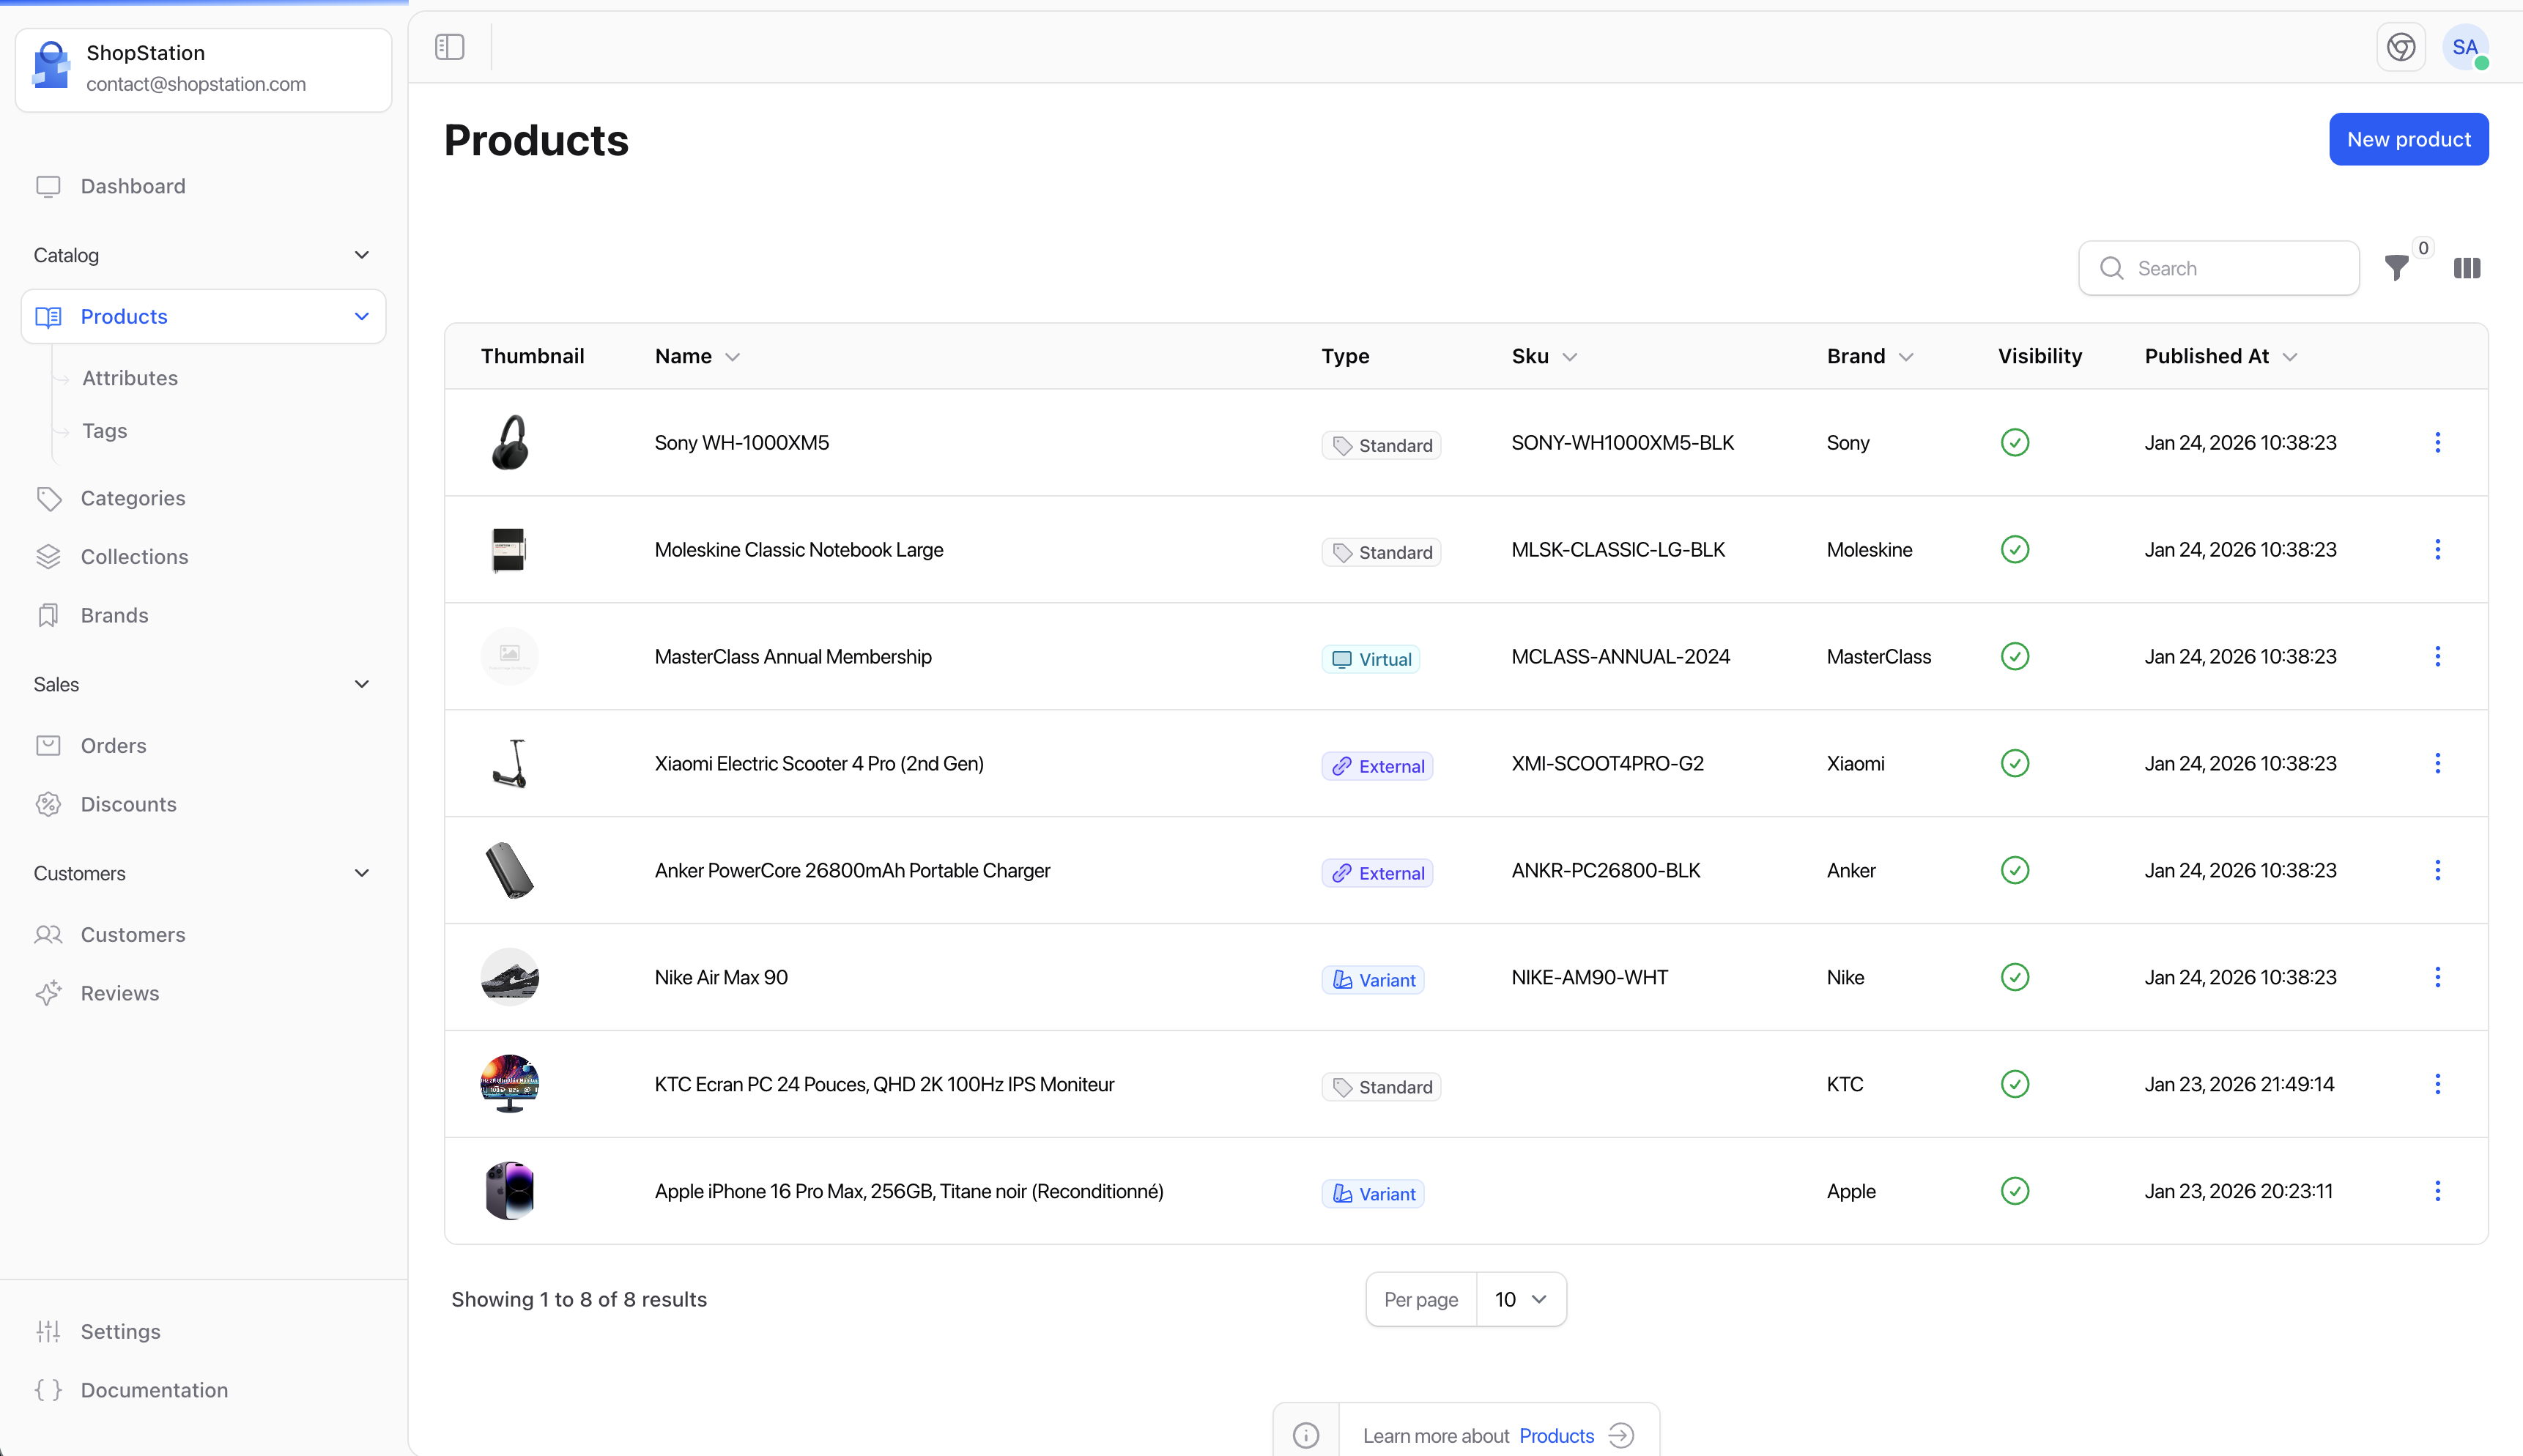Screen dimensions: 2523x1456
Task: Toggle visibility for Sony WH-1000XM5
Action: tap(2014, 442)
